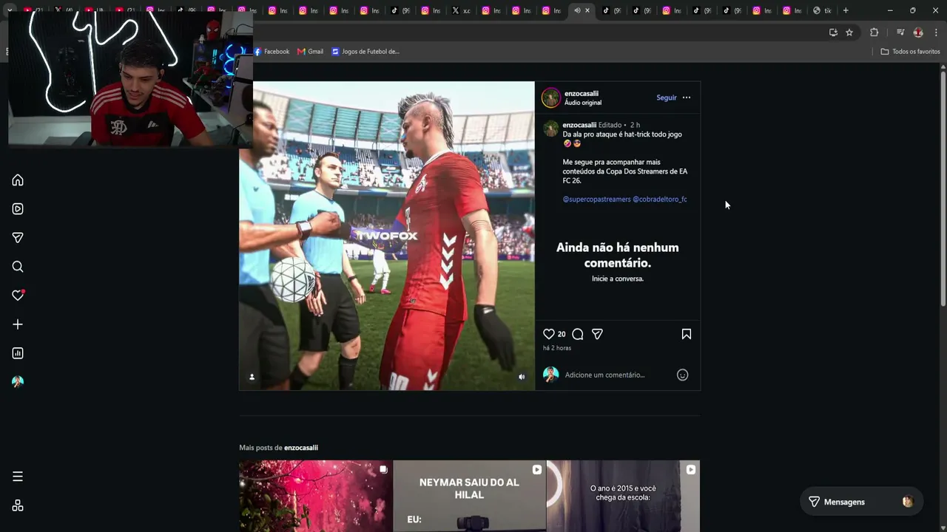Open a new browser tab

846,10
